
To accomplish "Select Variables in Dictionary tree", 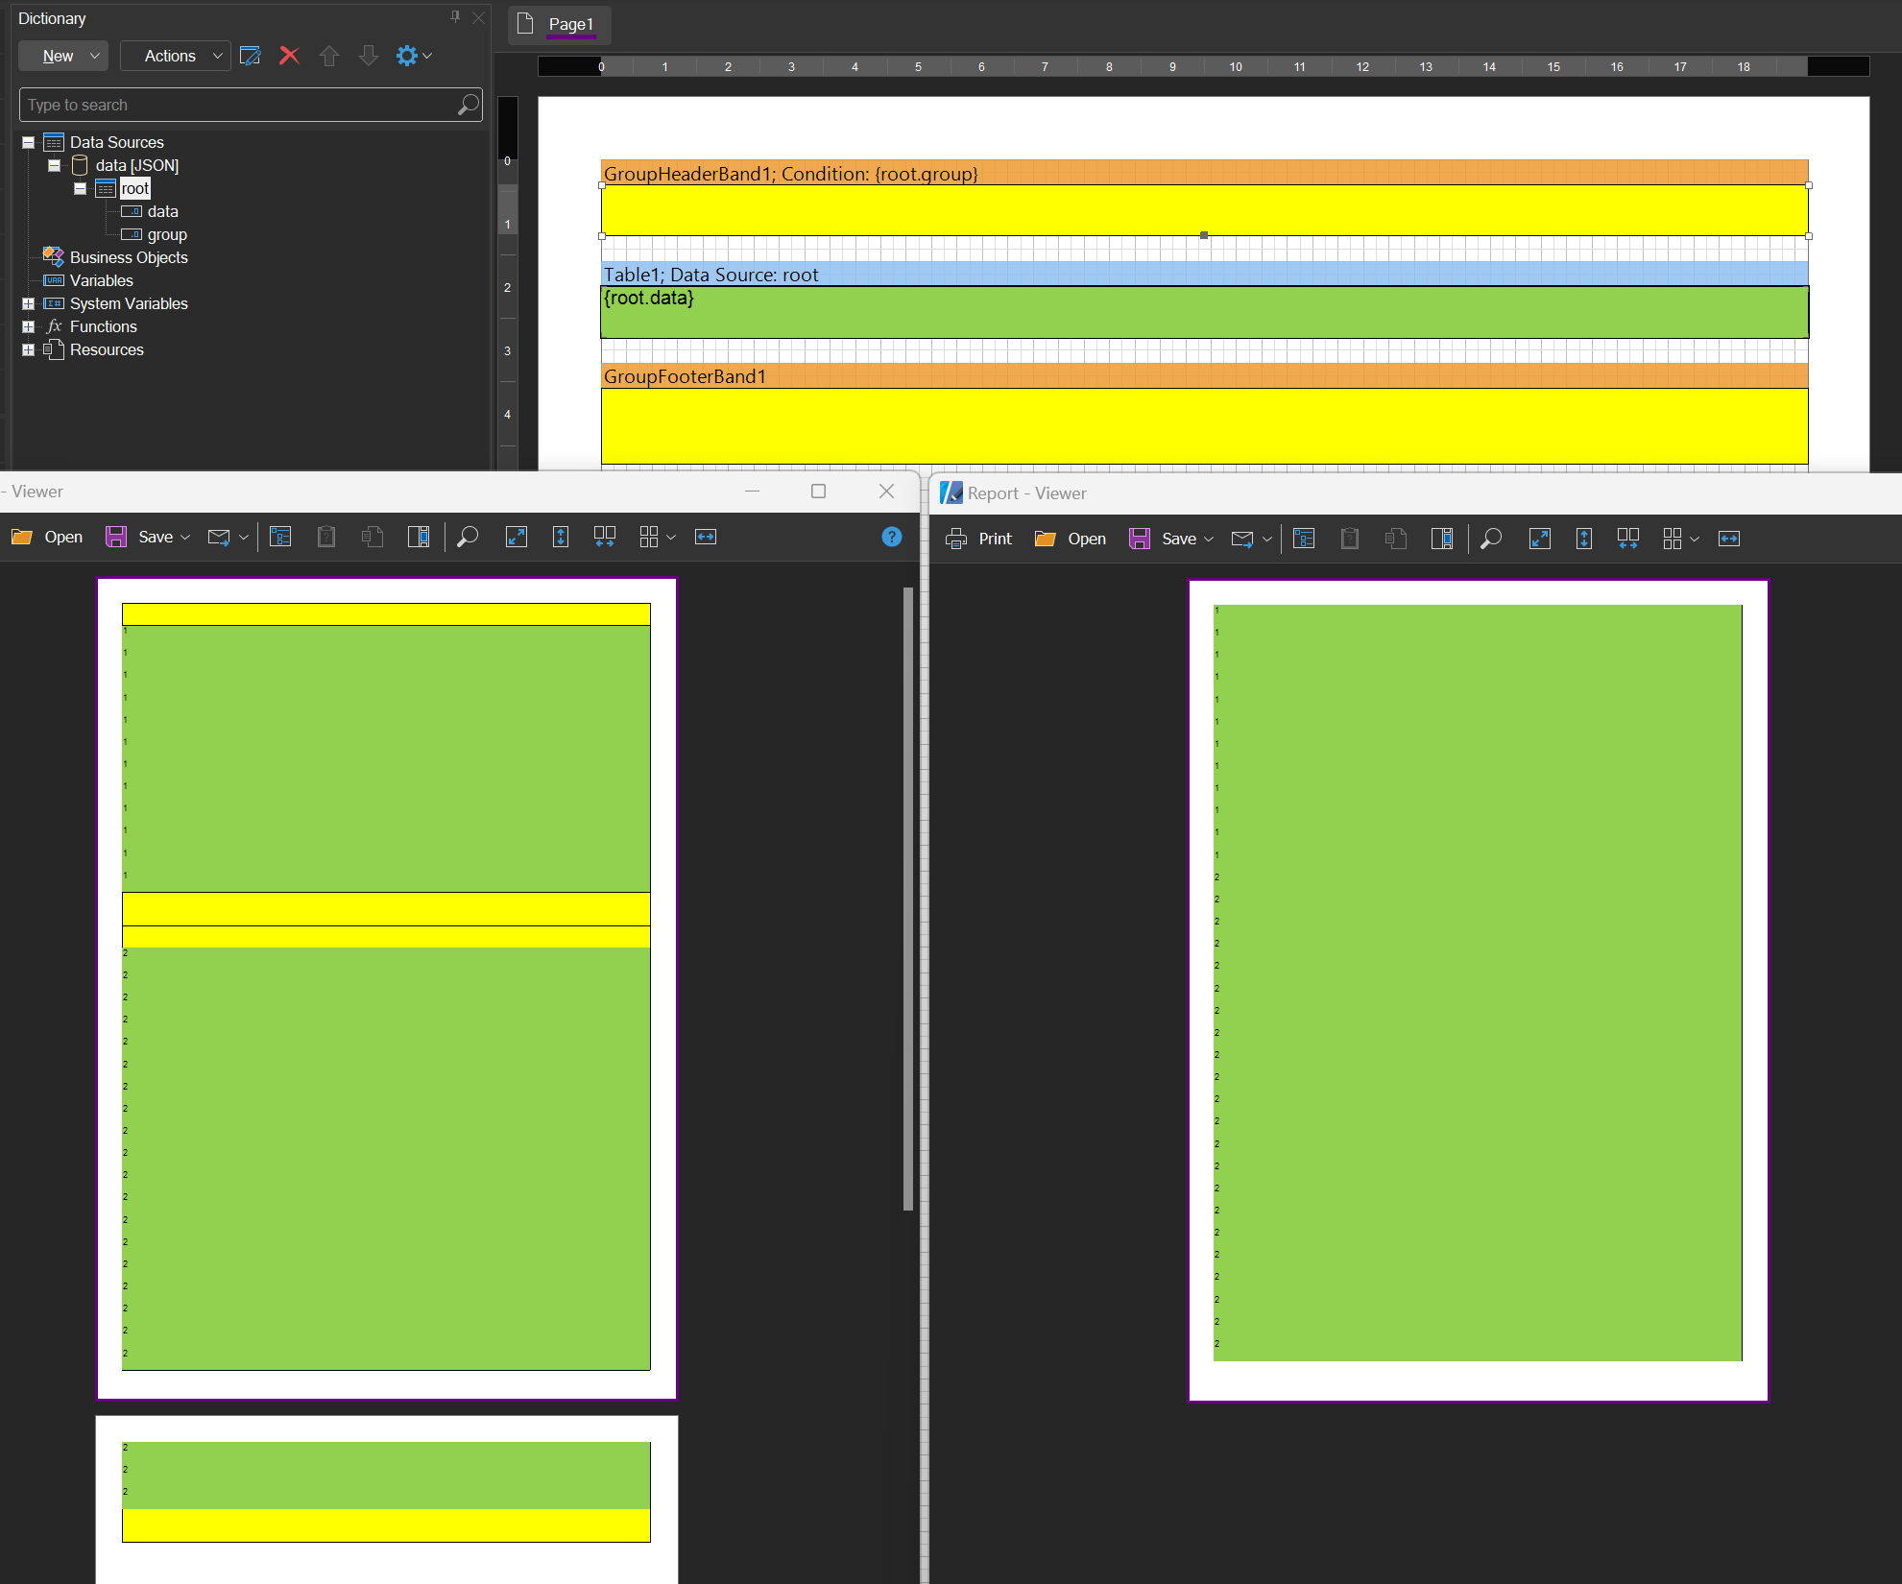I will tap(101, 280).
